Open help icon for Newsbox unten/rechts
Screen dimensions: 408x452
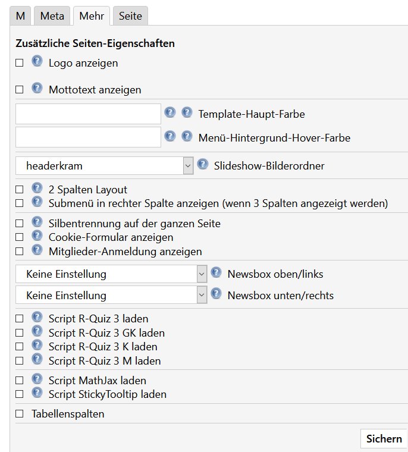coord(216,294)
